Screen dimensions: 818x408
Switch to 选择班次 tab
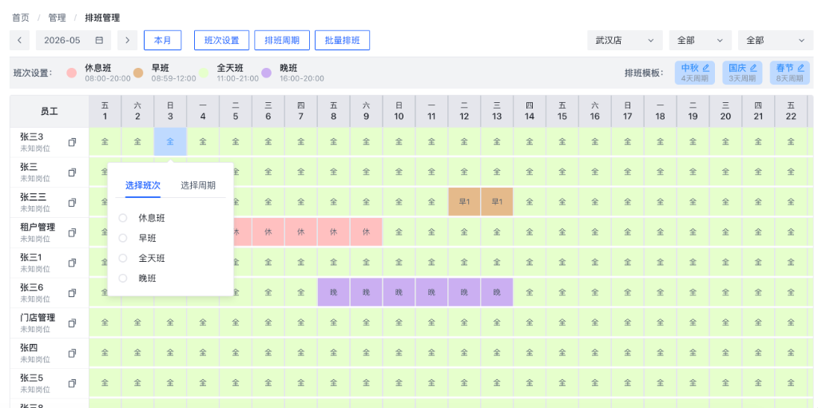click(143, 185)
